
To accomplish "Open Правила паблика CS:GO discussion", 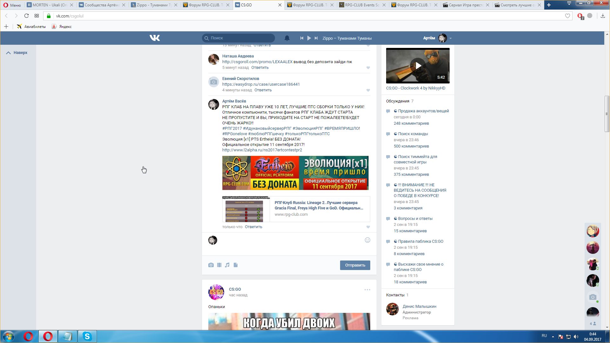I will point(421,241).
